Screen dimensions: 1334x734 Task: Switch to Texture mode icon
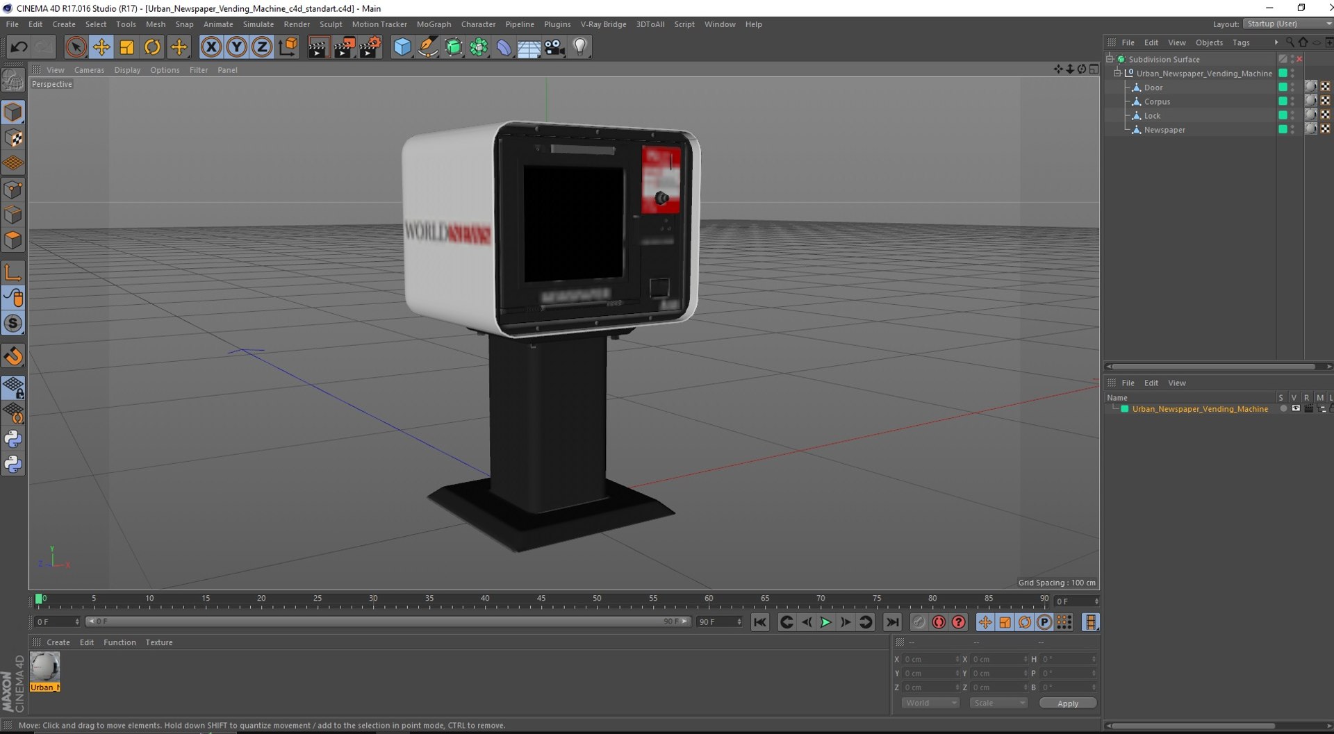(x=13, y=138)
